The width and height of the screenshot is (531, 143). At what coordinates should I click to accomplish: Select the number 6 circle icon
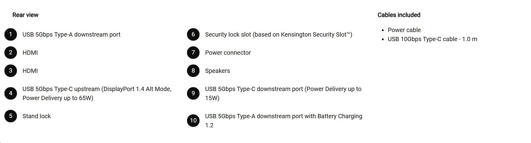point(193,34)
